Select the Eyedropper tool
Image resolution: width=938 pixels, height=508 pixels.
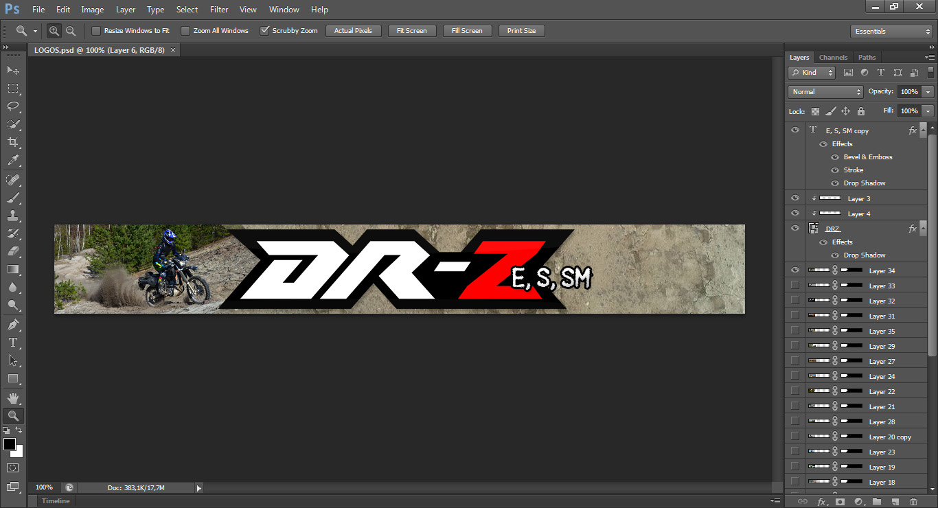tap(13, 160)
